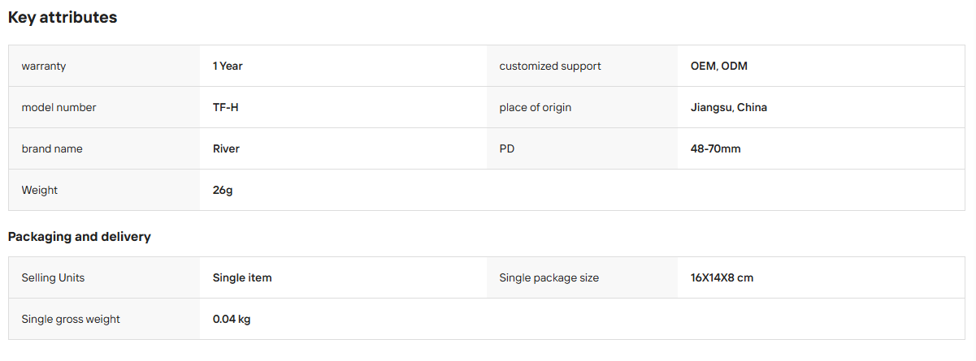Click the 26g weight value
Image resolution: width=976 pixels, height=361 pixels.
[223, 190]
